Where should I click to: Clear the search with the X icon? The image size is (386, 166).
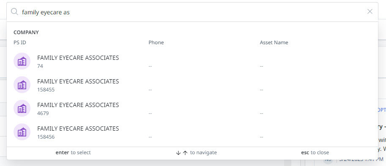(370, 11)
